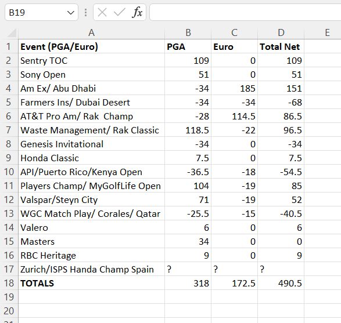Open the Name Box dropdown arrow
The width and height of the screenshot is (341, 323).
pyautogui.click(x=71, y=13)
